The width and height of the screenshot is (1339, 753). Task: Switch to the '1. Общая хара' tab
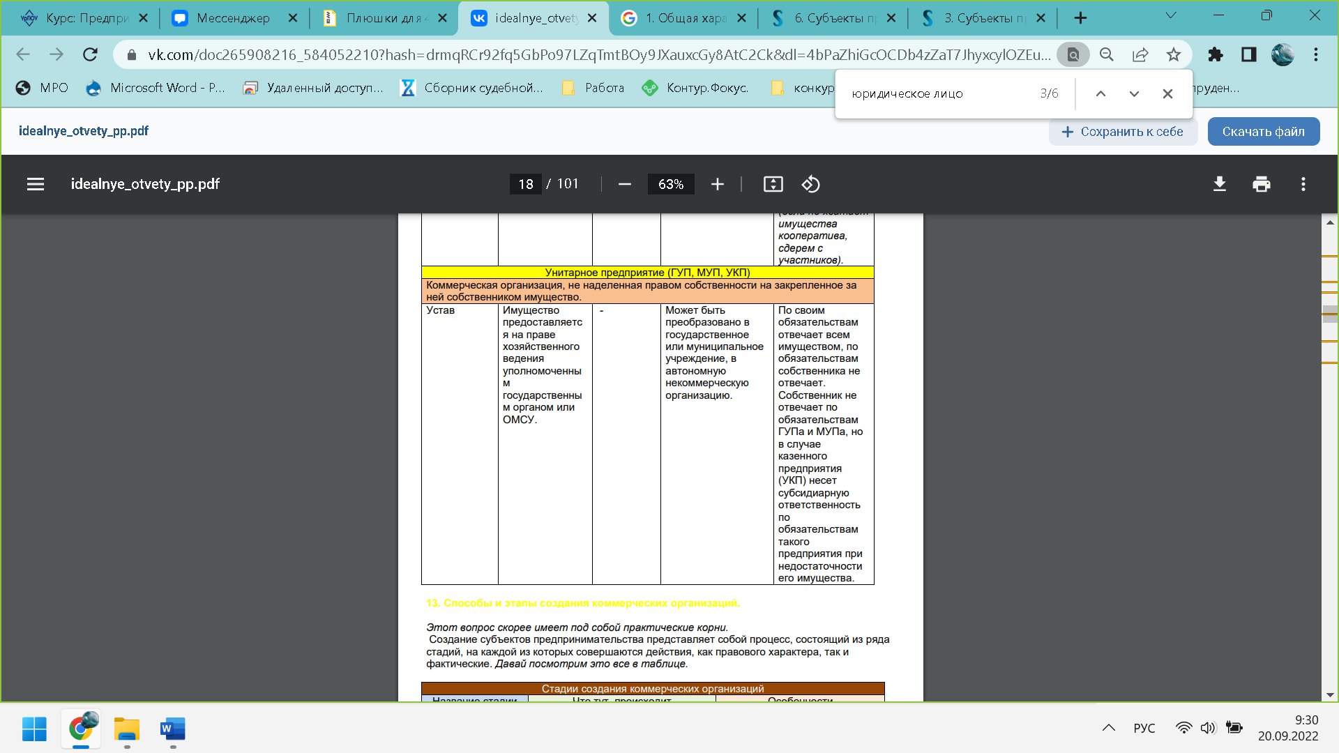pyautogui.click(x=683, y=18)
